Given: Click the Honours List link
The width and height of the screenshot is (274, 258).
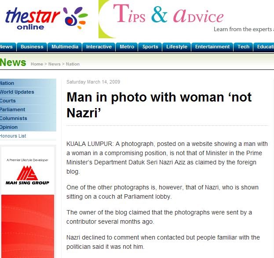Looking at the screenshot, I should coord(13,136).
